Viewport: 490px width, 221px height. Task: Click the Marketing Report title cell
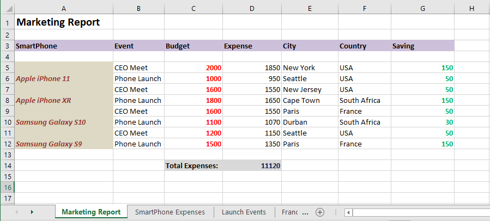64,22
